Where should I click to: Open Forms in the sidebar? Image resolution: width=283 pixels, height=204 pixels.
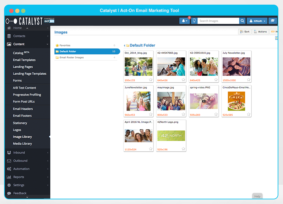coord(17,81)
